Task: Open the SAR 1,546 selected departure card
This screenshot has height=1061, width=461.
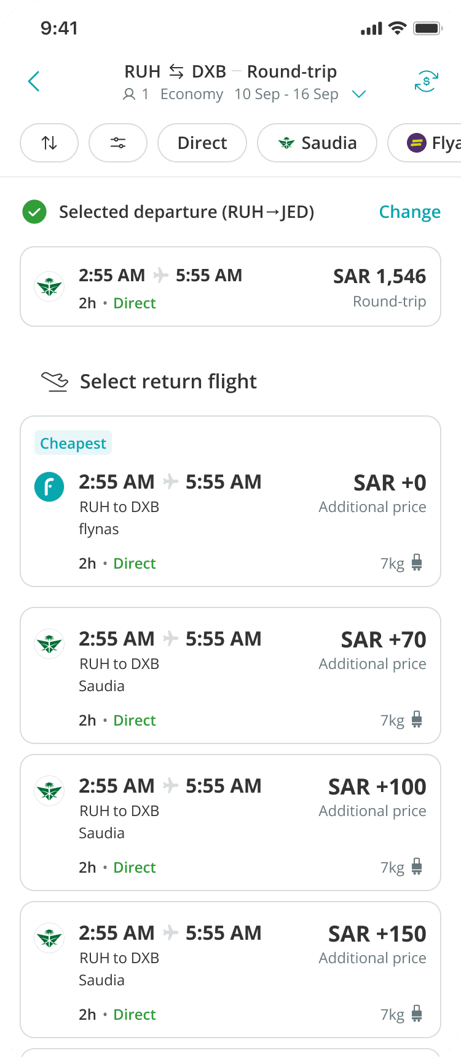Action: (230, 287)
